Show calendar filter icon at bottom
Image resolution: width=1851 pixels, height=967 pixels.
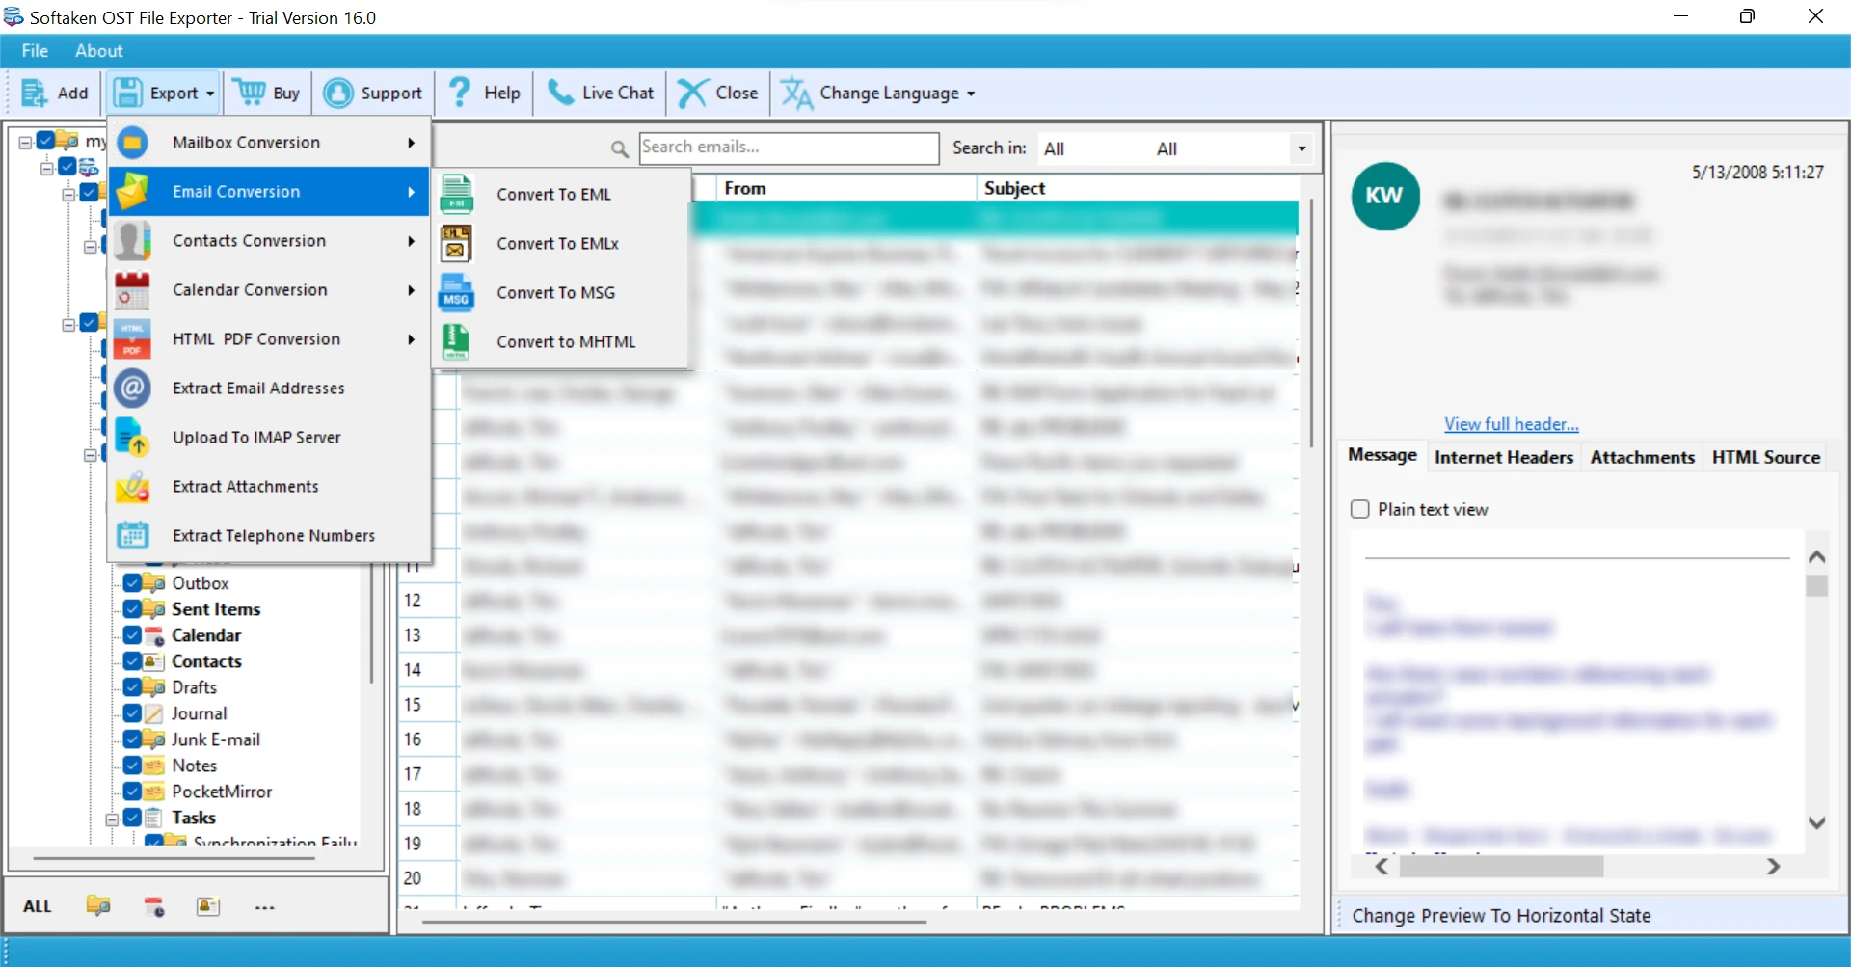(x=154, y=906)
